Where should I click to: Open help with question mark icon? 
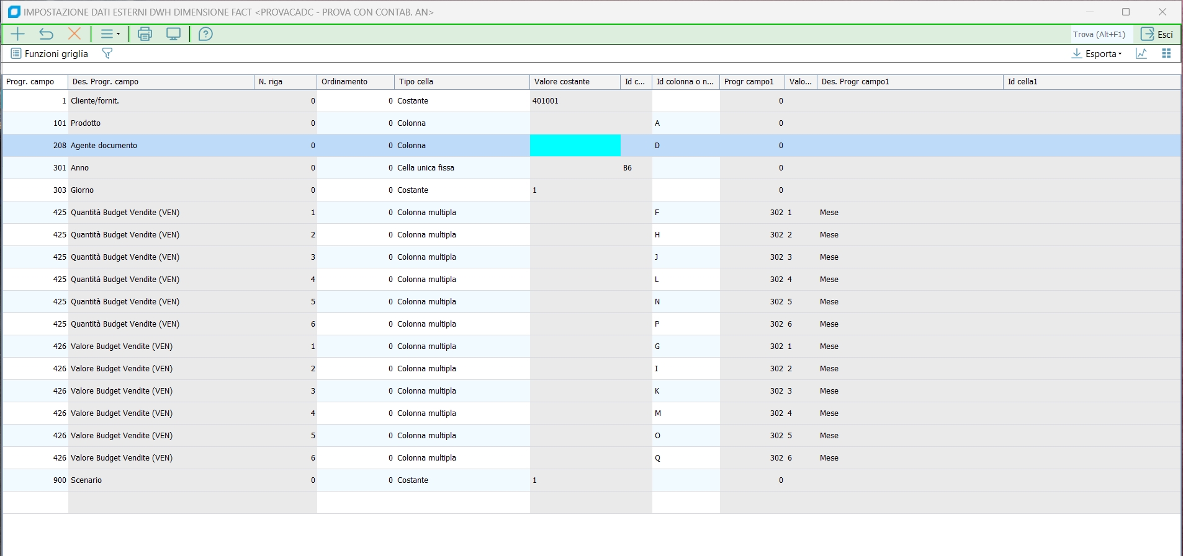pos(205,34)
